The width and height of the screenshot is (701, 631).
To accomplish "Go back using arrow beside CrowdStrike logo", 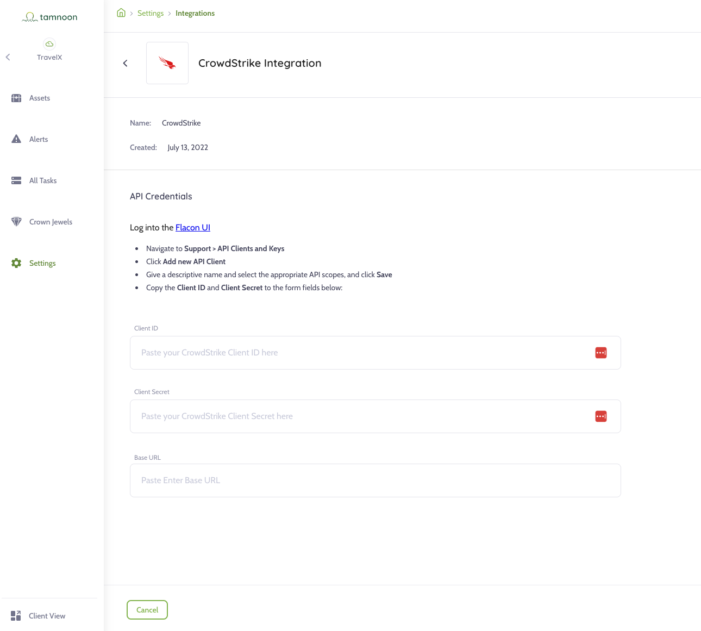I will (126, 64).
